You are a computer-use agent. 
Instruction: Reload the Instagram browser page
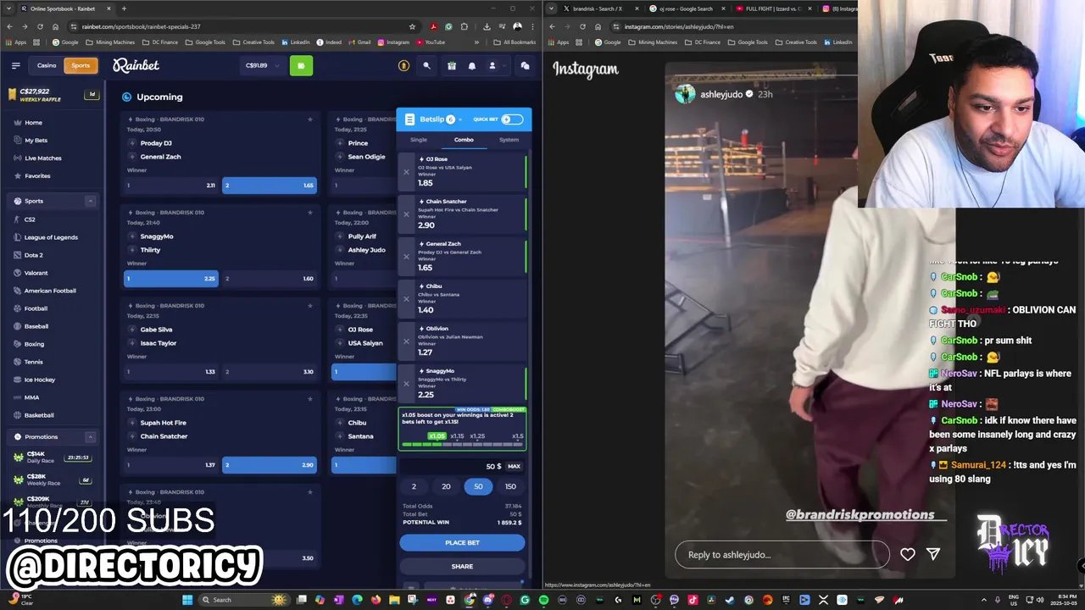(x=582, y=26)
